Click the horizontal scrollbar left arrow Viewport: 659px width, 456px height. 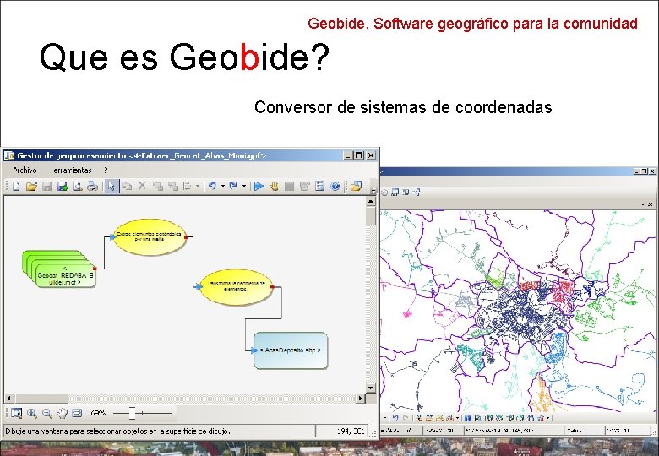pyautogui.click(x=9, y=398)
